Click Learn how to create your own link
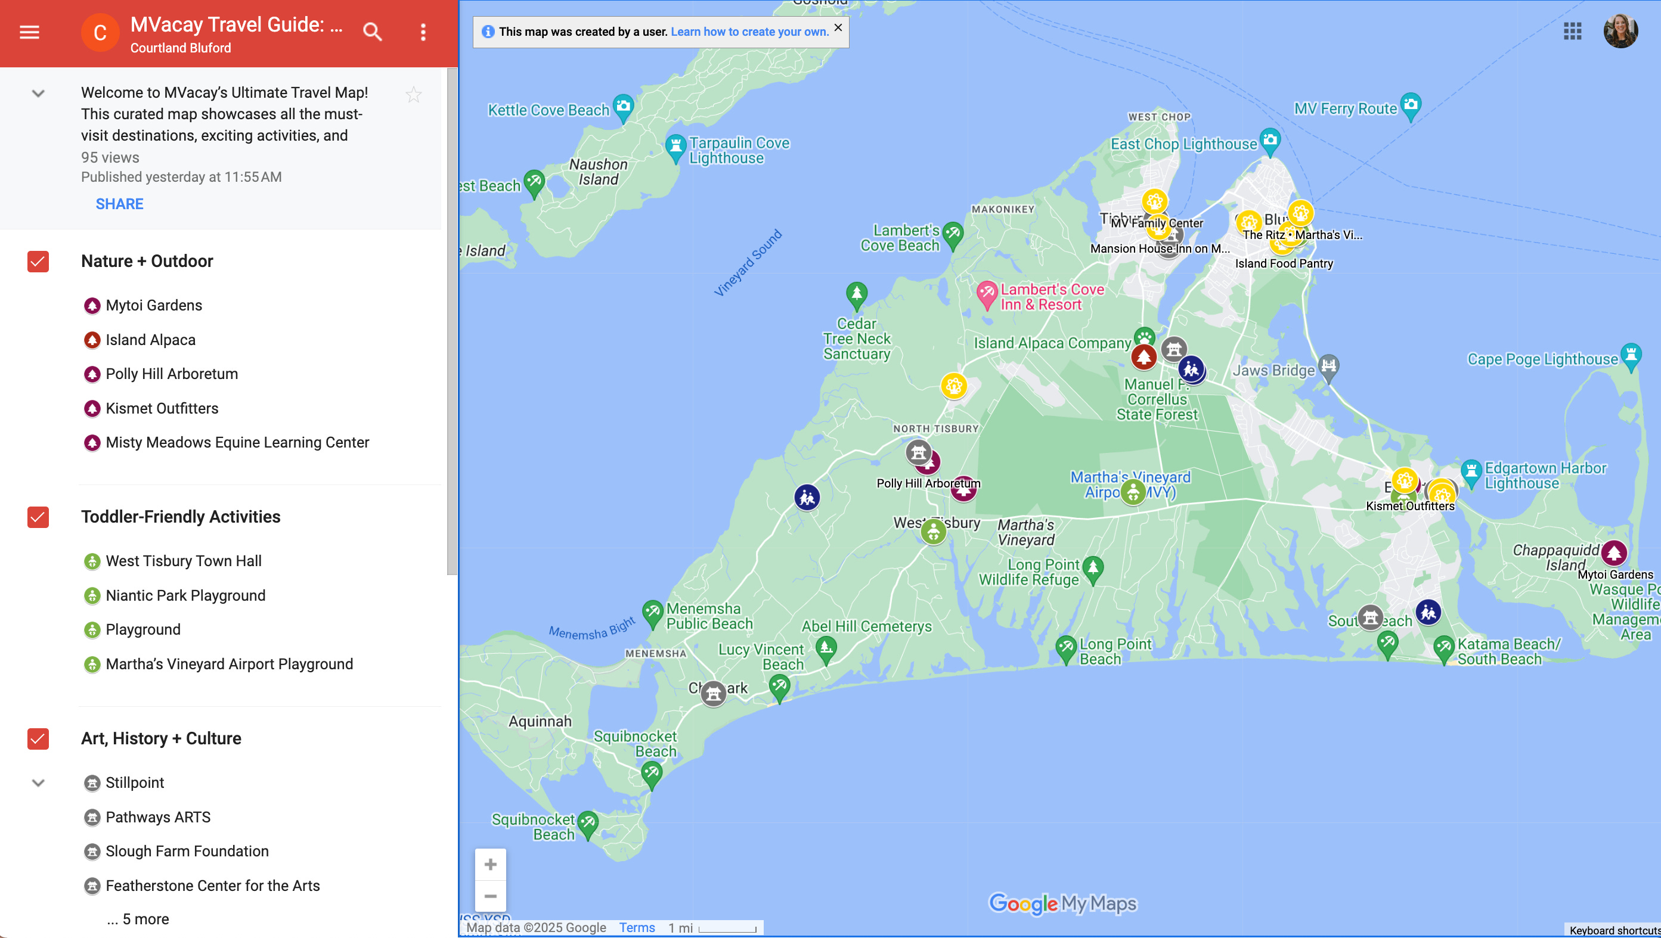Image resolution: width=1661 pixels, height=938 pixels. 749,32
